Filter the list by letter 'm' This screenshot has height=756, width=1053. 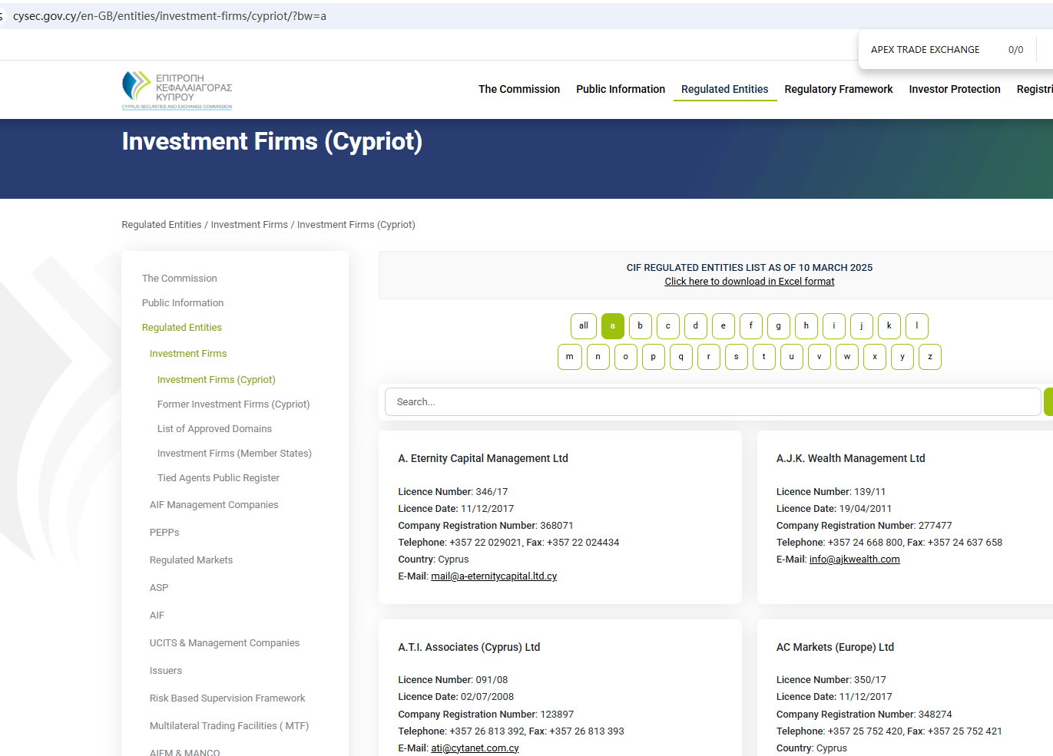569,357
